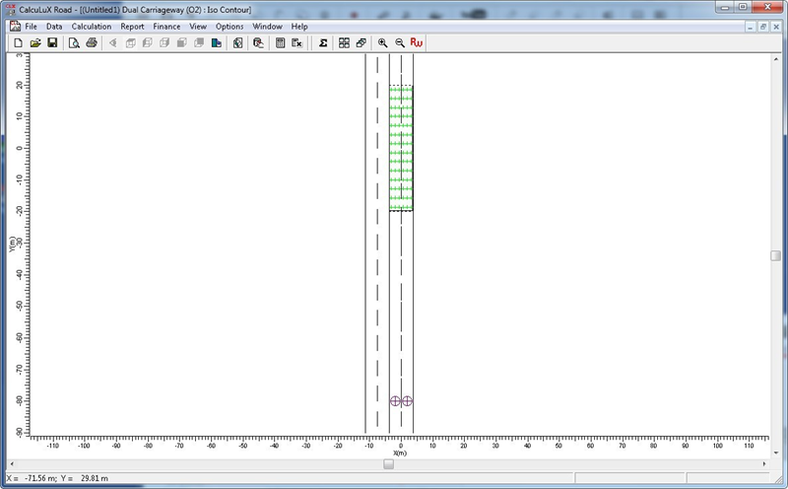Viewport: 788px width, 489px height.
Task: Click the New file toolbar icon
Action: (x=17, y=43)
